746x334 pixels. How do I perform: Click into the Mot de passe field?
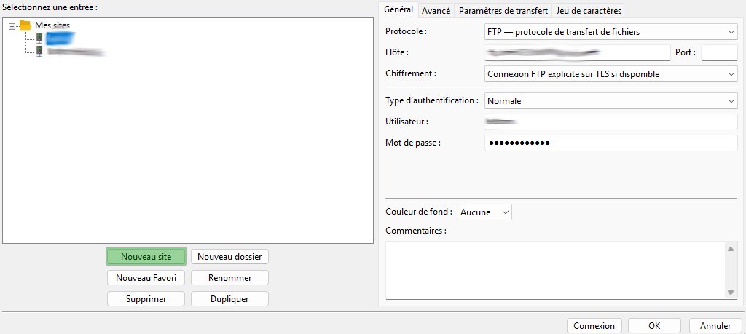click(611, 143)
